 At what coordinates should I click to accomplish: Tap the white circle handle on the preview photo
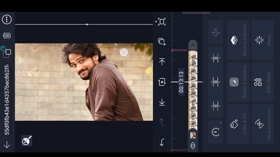click(x=124, y=52)
